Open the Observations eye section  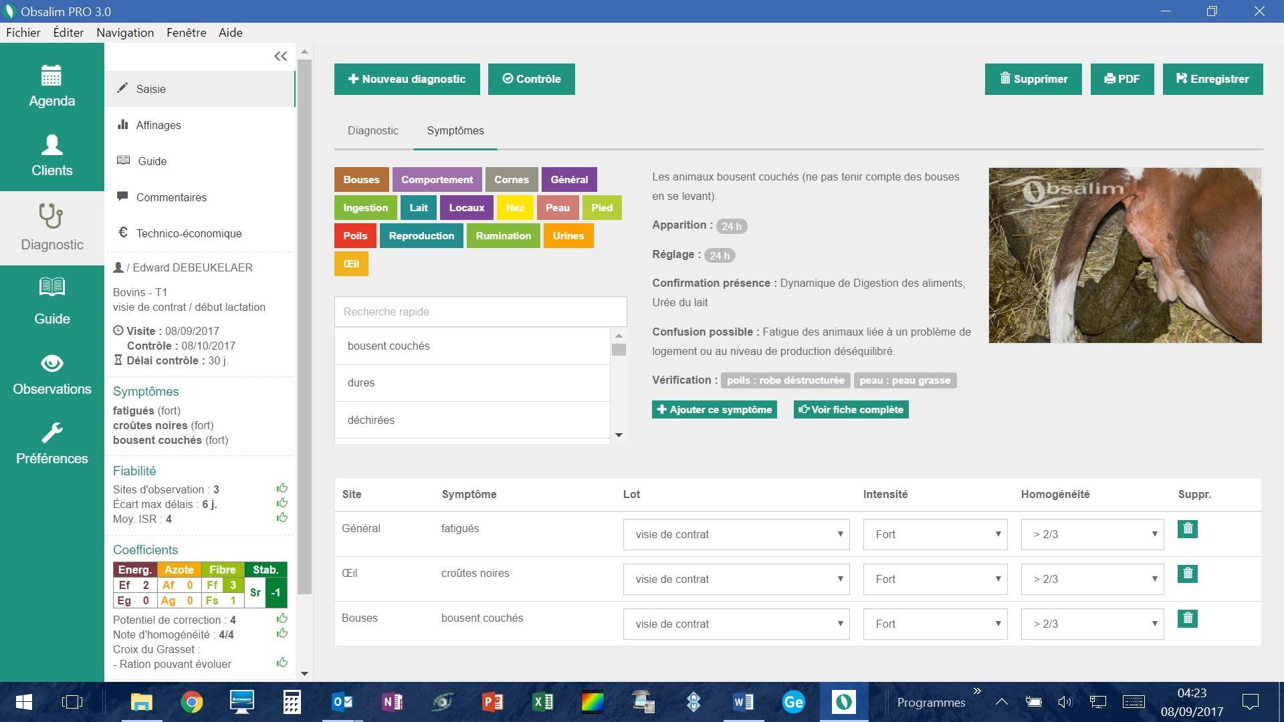51,374
